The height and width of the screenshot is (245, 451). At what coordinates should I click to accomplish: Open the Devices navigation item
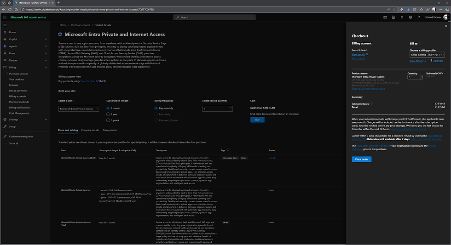pos(13,60)
